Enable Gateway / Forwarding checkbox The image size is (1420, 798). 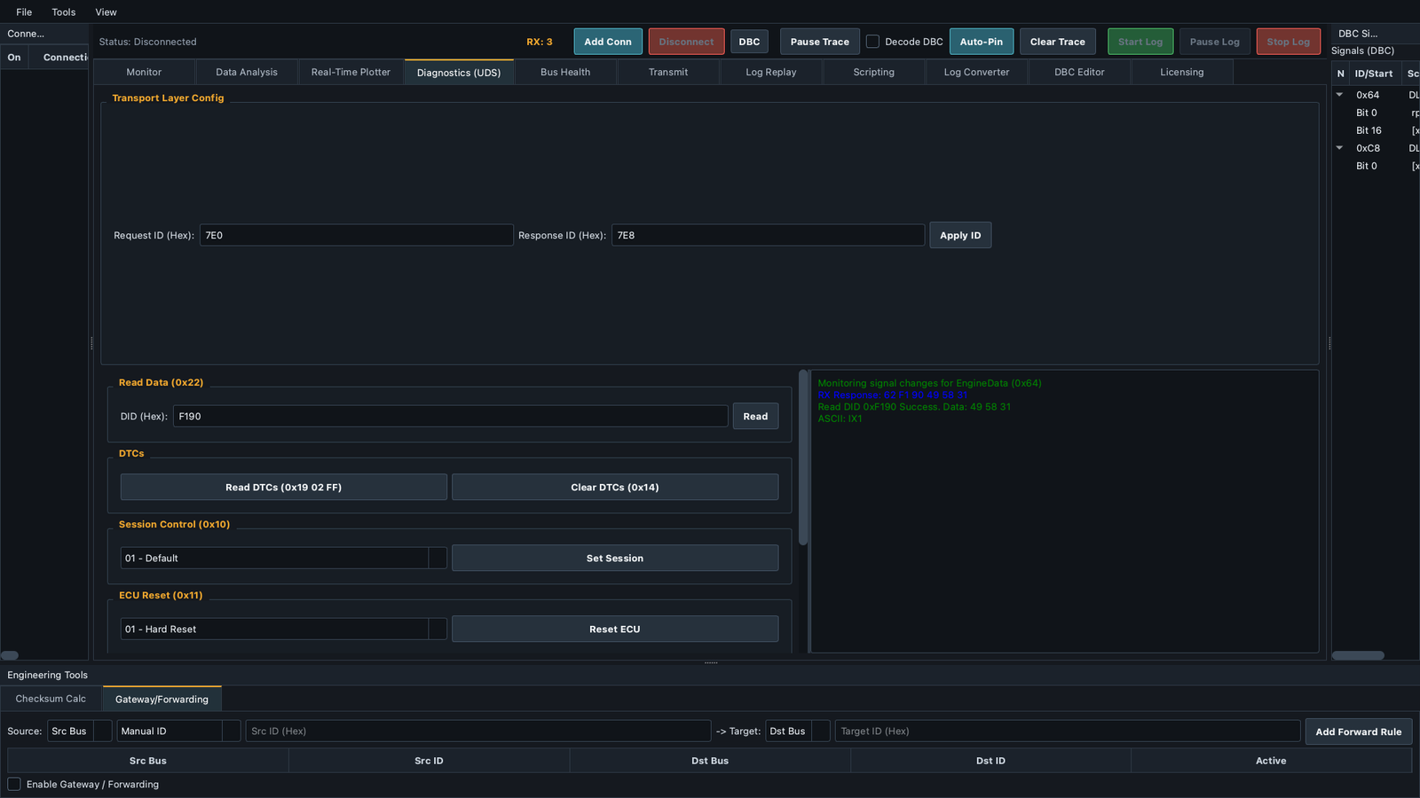point(14,784)
